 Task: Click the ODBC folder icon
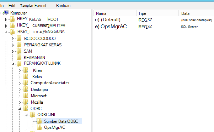26,108
